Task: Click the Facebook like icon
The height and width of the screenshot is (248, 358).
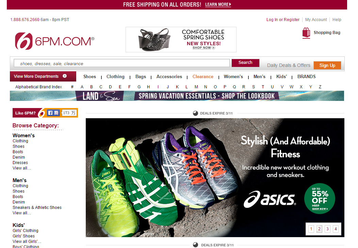Action: (x=53, y=113)
